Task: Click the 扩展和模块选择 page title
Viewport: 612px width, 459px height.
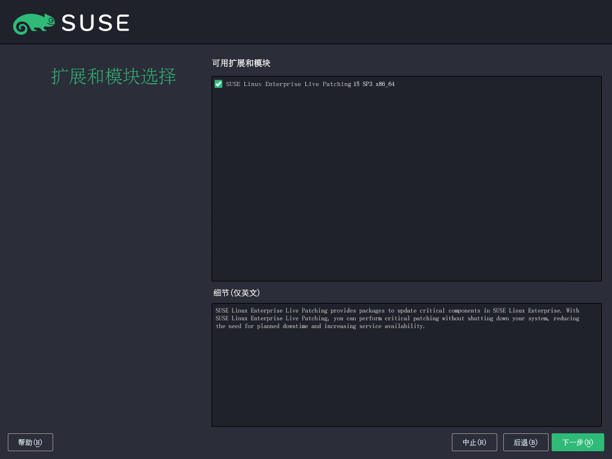Action: 114,76
